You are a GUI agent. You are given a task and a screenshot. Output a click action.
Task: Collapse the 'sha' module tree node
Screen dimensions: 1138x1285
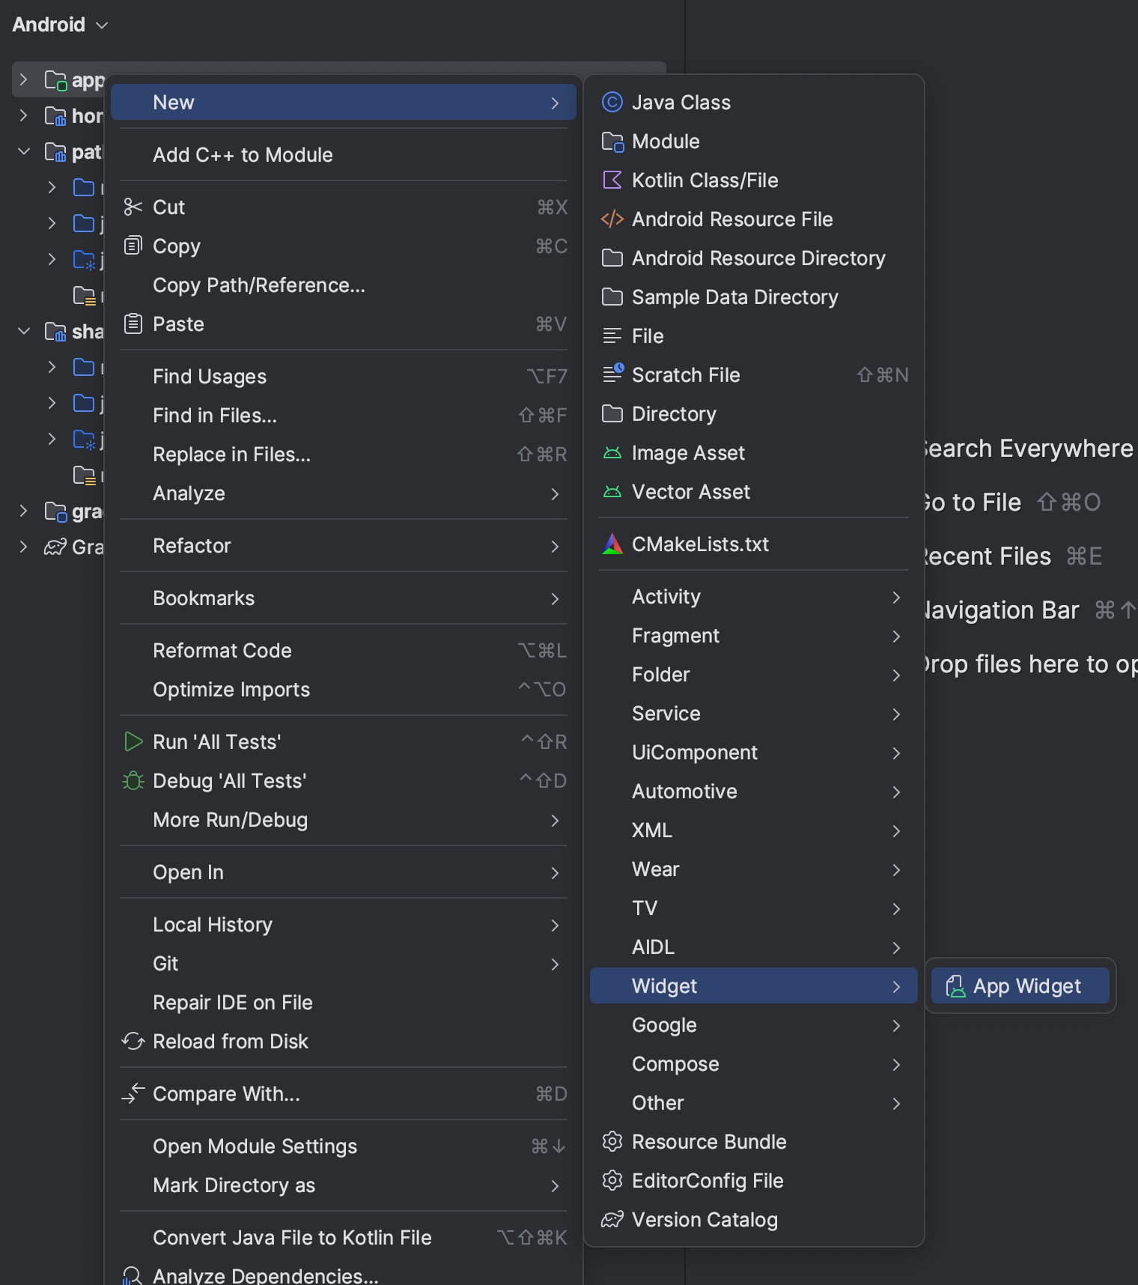pyautogui.click(x=23, y=330)
